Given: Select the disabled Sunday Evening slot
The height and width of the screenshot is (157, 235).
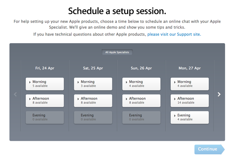Looking at the screenshot, I should click(x=141, y=117).
